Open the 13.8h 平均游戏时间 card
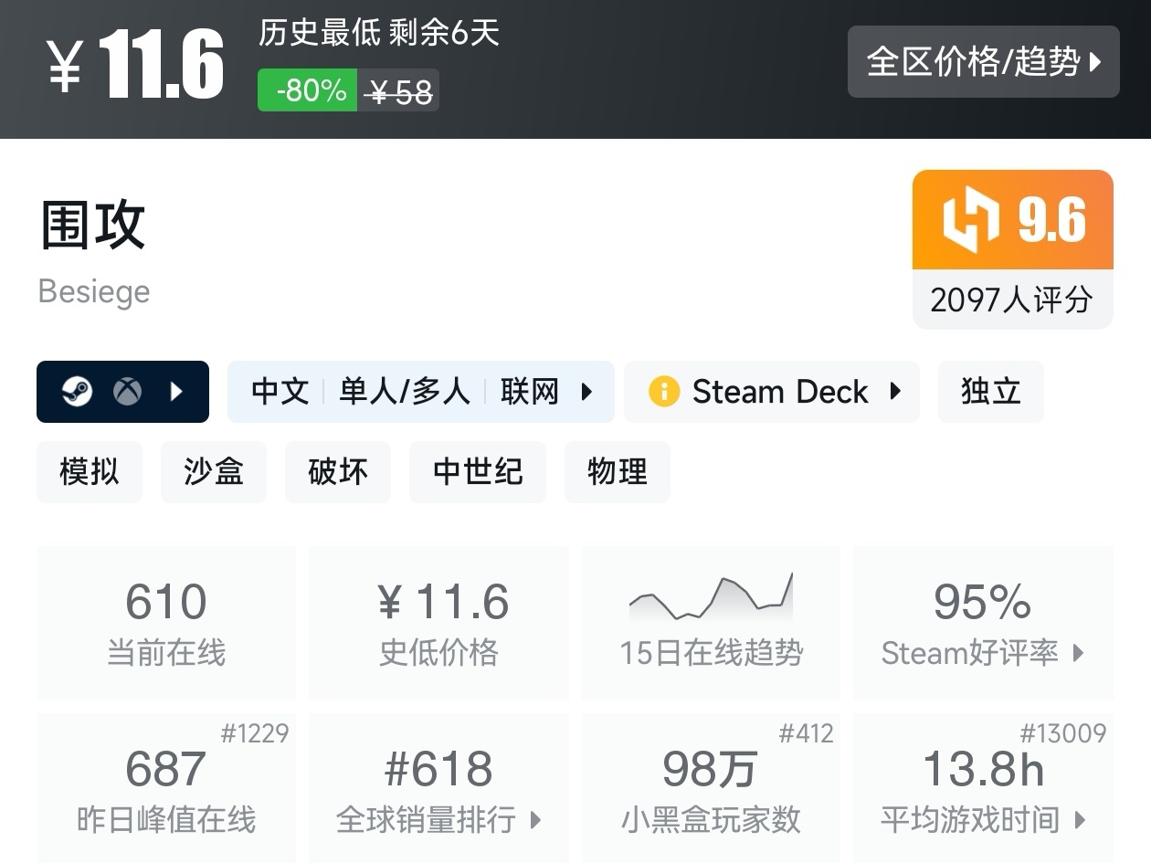The height and width of the screenshot is (863, 1151). point(983,788)
